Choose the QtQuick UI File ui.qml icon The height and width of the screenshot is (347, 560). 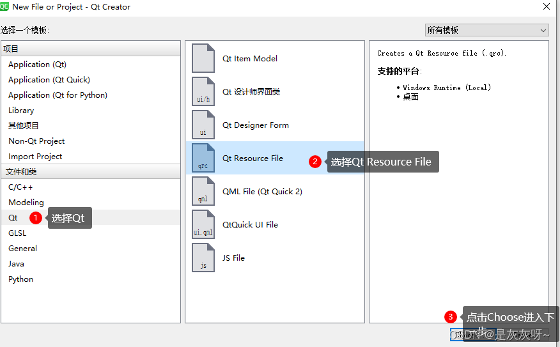(x=203, y=224)
